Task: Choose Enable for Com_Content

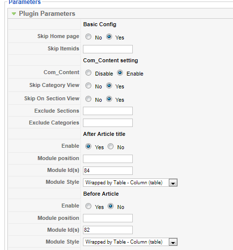Action: point(120,73)
